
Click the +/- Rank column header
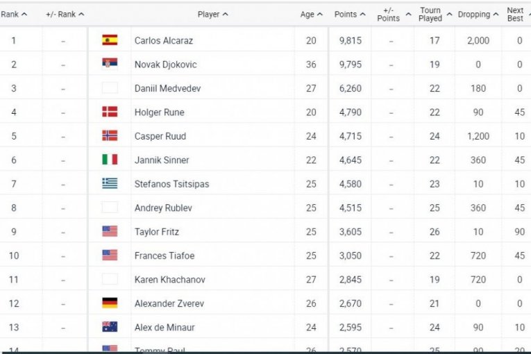coord(65,14)
